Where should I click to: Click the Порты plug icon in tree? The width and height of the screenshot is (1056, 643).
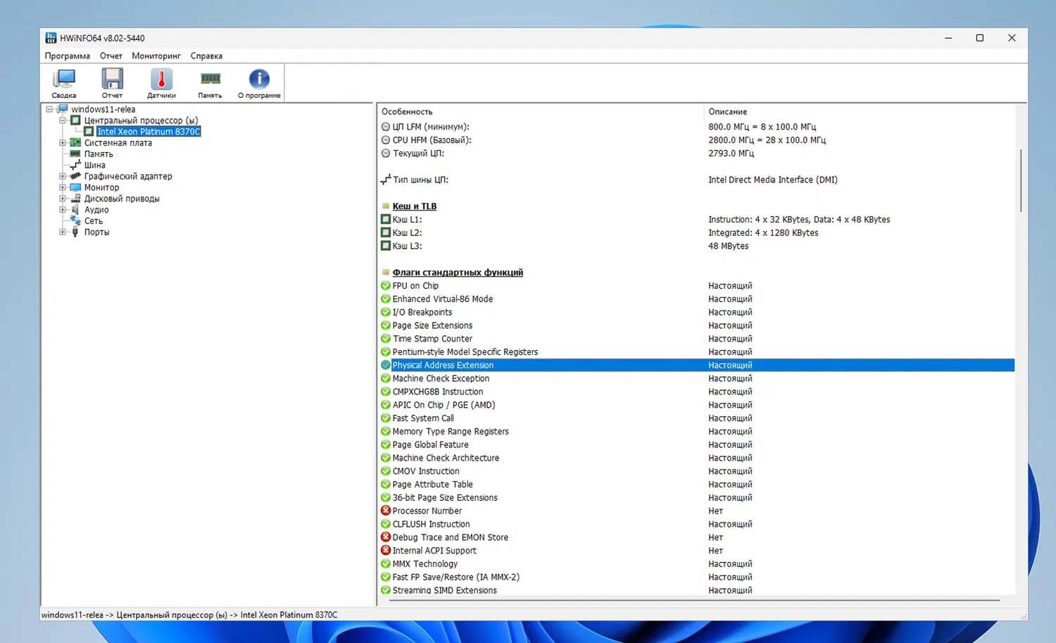coord(75,232)
